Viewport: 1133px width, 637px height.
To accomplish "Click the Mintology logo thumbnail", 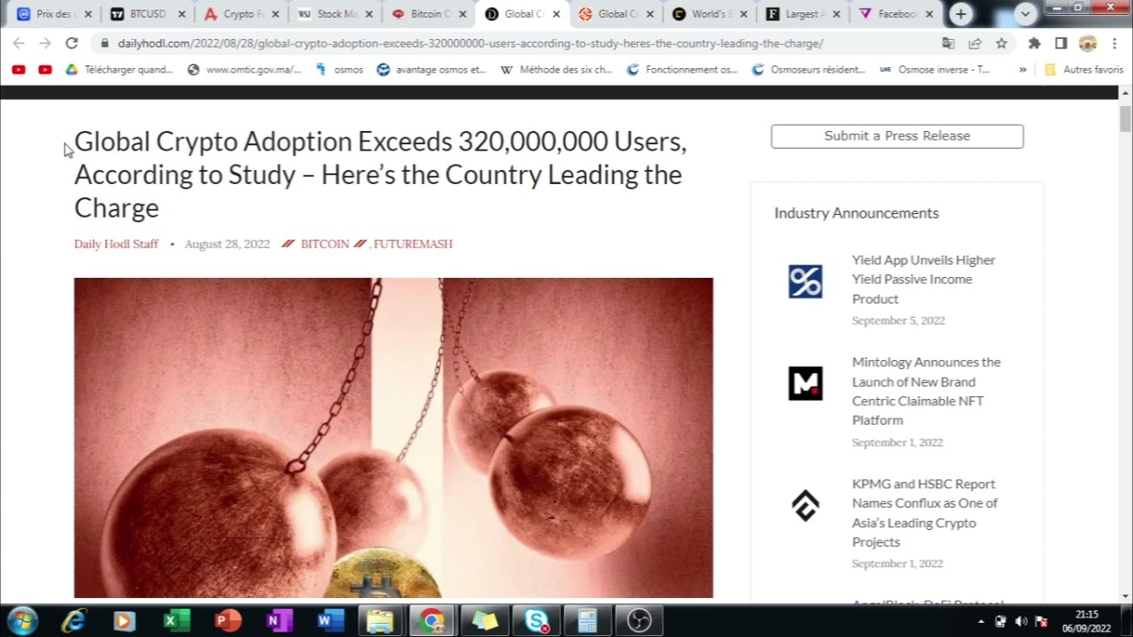I will coord(805,383).
